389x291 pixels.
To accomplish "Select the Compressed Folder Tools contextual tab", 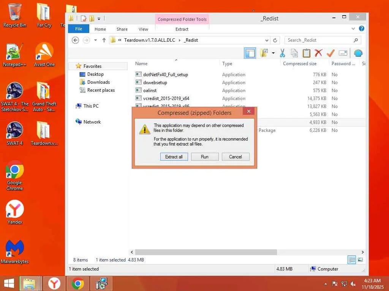I will click(182, 19).
